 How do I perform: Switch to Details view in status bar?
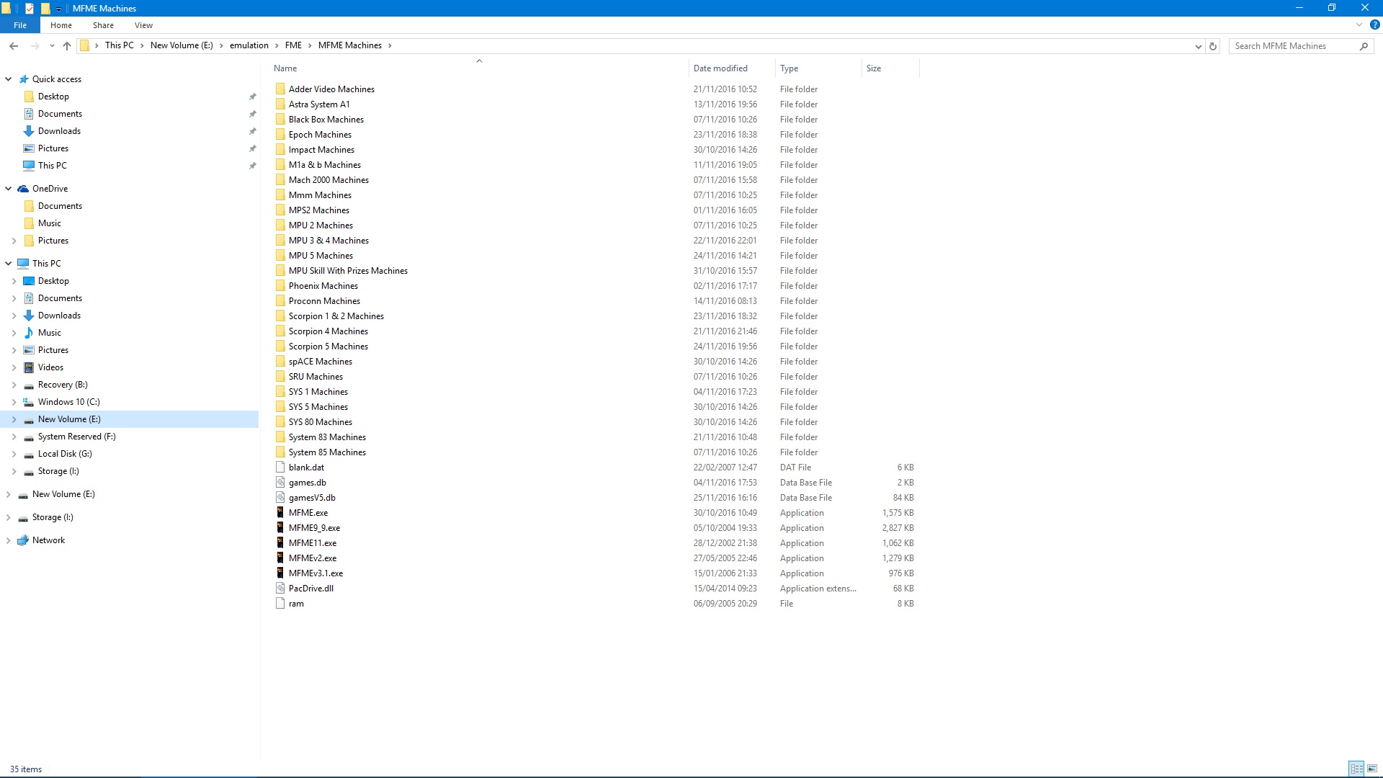[x=1356, y=769]
